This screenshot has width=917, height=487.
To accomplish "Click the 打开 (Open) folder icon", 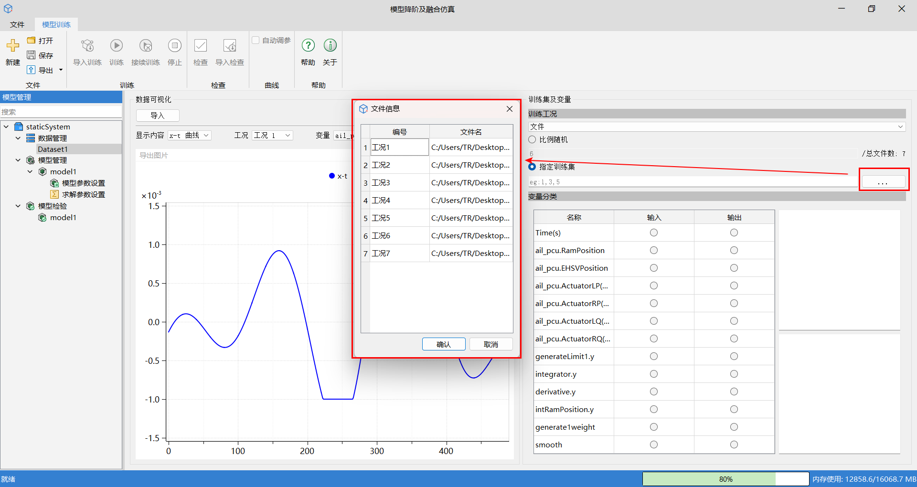I will (x=31, y=40).
